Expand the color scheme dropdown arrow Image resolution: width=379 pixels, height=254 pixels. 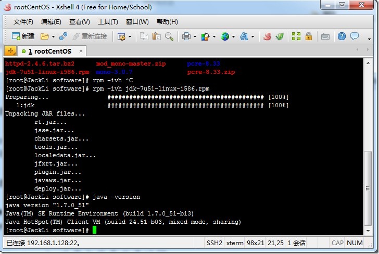click(214, 37)
